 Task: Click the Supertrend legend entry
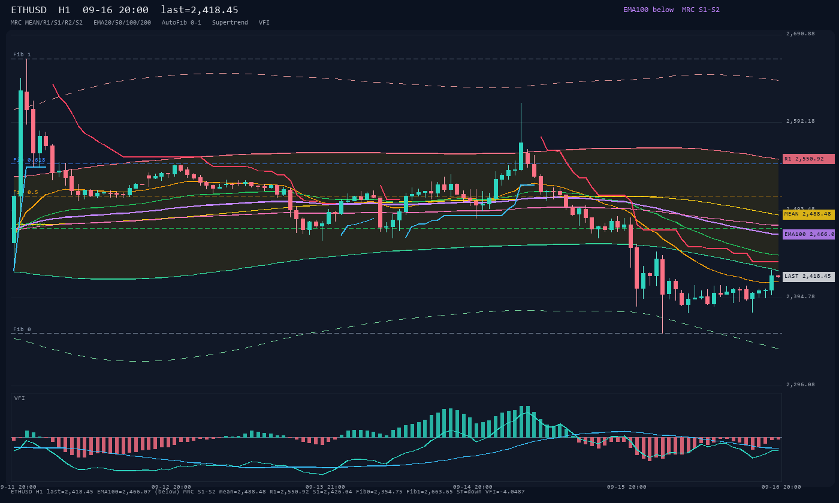230,22
